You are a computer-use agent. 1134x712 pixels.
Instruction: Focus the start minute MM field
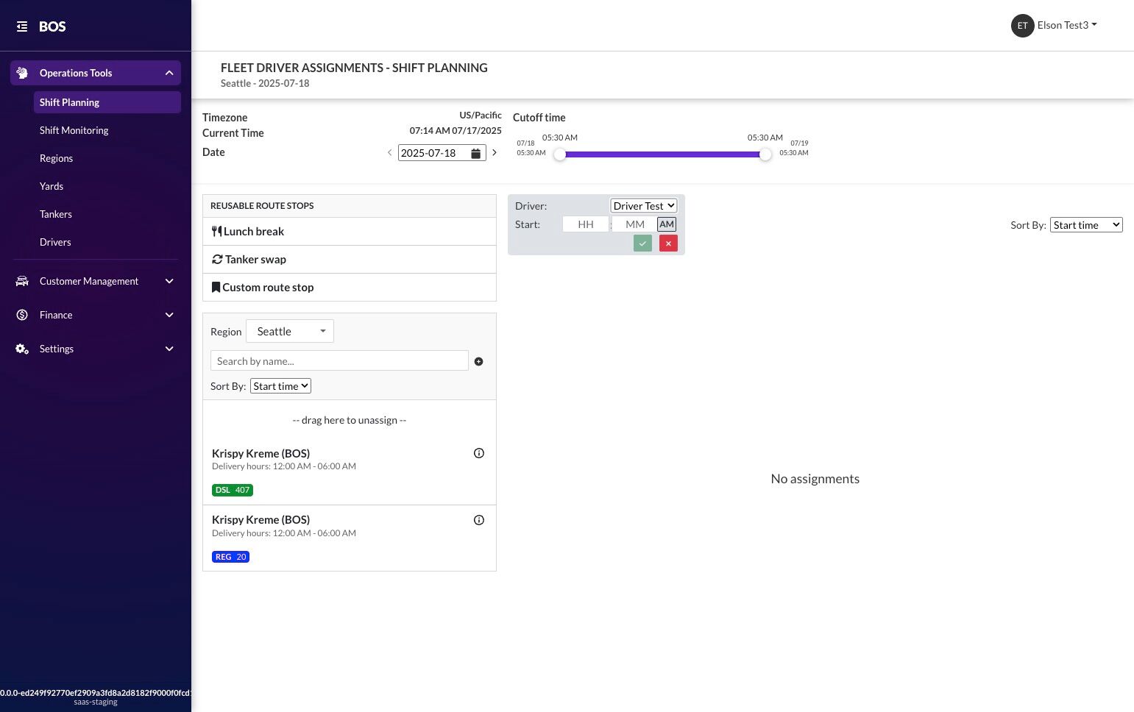click(x=635, y=224)
